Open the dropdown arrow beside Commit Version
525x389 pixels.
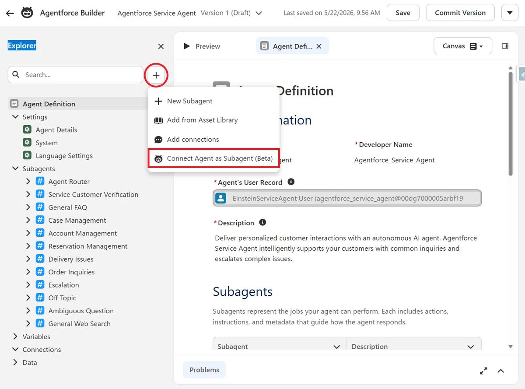click(510, 13)
